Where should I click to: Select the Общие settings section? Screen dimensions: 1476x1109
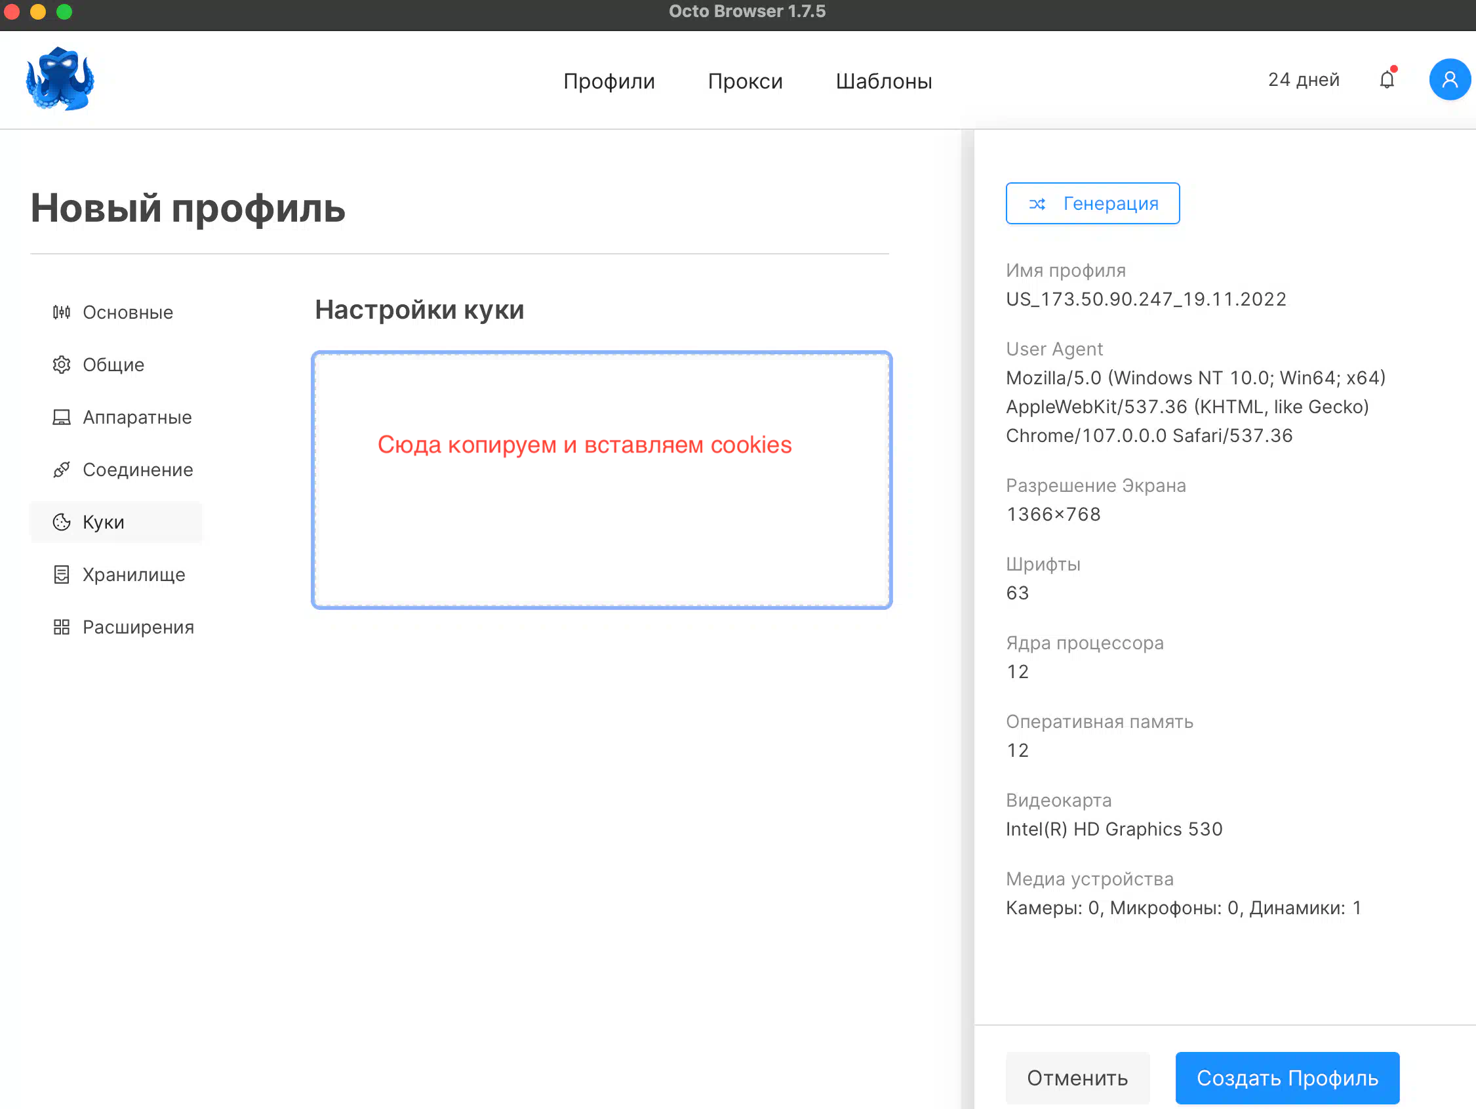coord(115,365)
